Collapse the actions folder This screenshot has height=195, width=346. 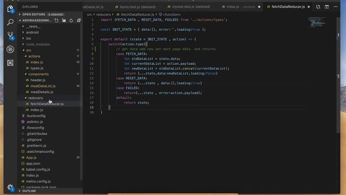[34, 56]
